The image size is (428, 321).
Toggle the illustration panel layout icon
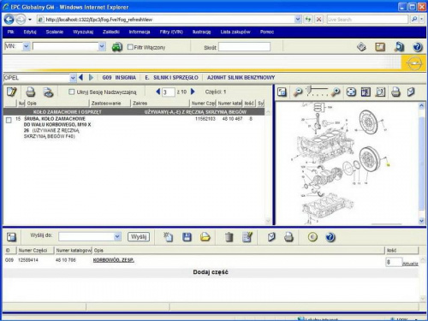coord(282,92)
